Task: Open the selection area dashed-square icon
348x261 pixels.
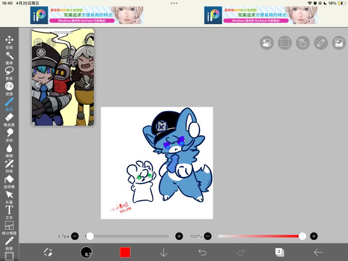Action: tap(285, 43)
